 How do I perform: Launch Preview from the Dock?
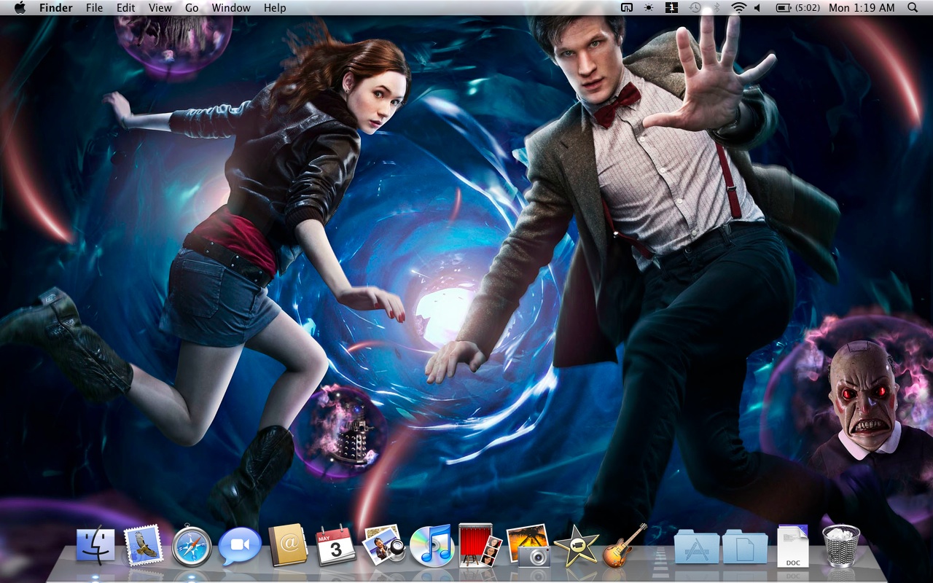click(383, 545)
